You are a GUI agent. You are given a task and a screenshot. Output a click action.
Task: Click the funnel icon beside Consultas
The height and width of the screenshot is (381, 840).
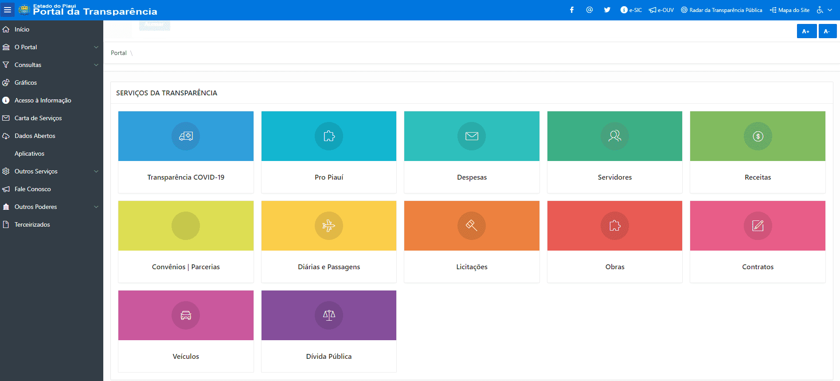tap(6, 65)
